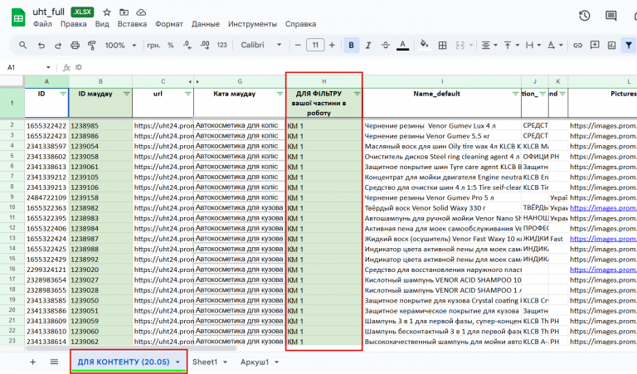Open filter on ДЛЯ ФІЛЬТРУ column
The image size is (637, 374).
(x=357, y=94)
